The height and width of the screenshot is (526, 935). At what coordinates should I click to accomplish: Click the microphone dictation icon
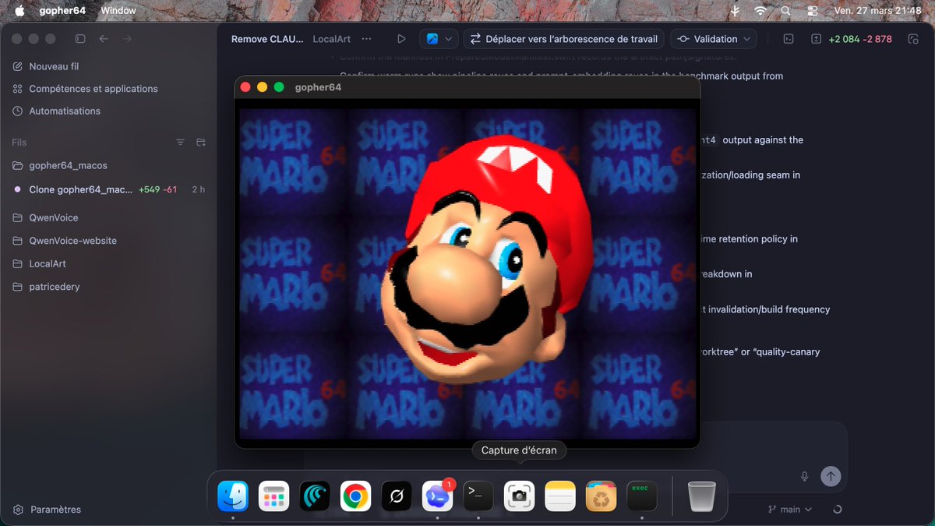coord(805,476)
